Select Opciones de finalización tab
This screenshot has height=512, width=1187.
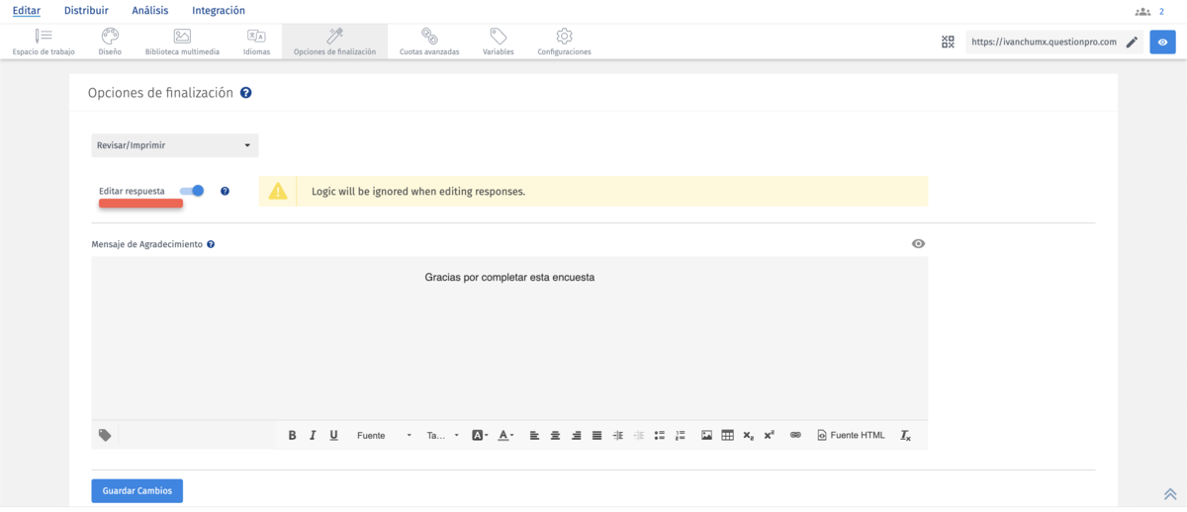334,42
